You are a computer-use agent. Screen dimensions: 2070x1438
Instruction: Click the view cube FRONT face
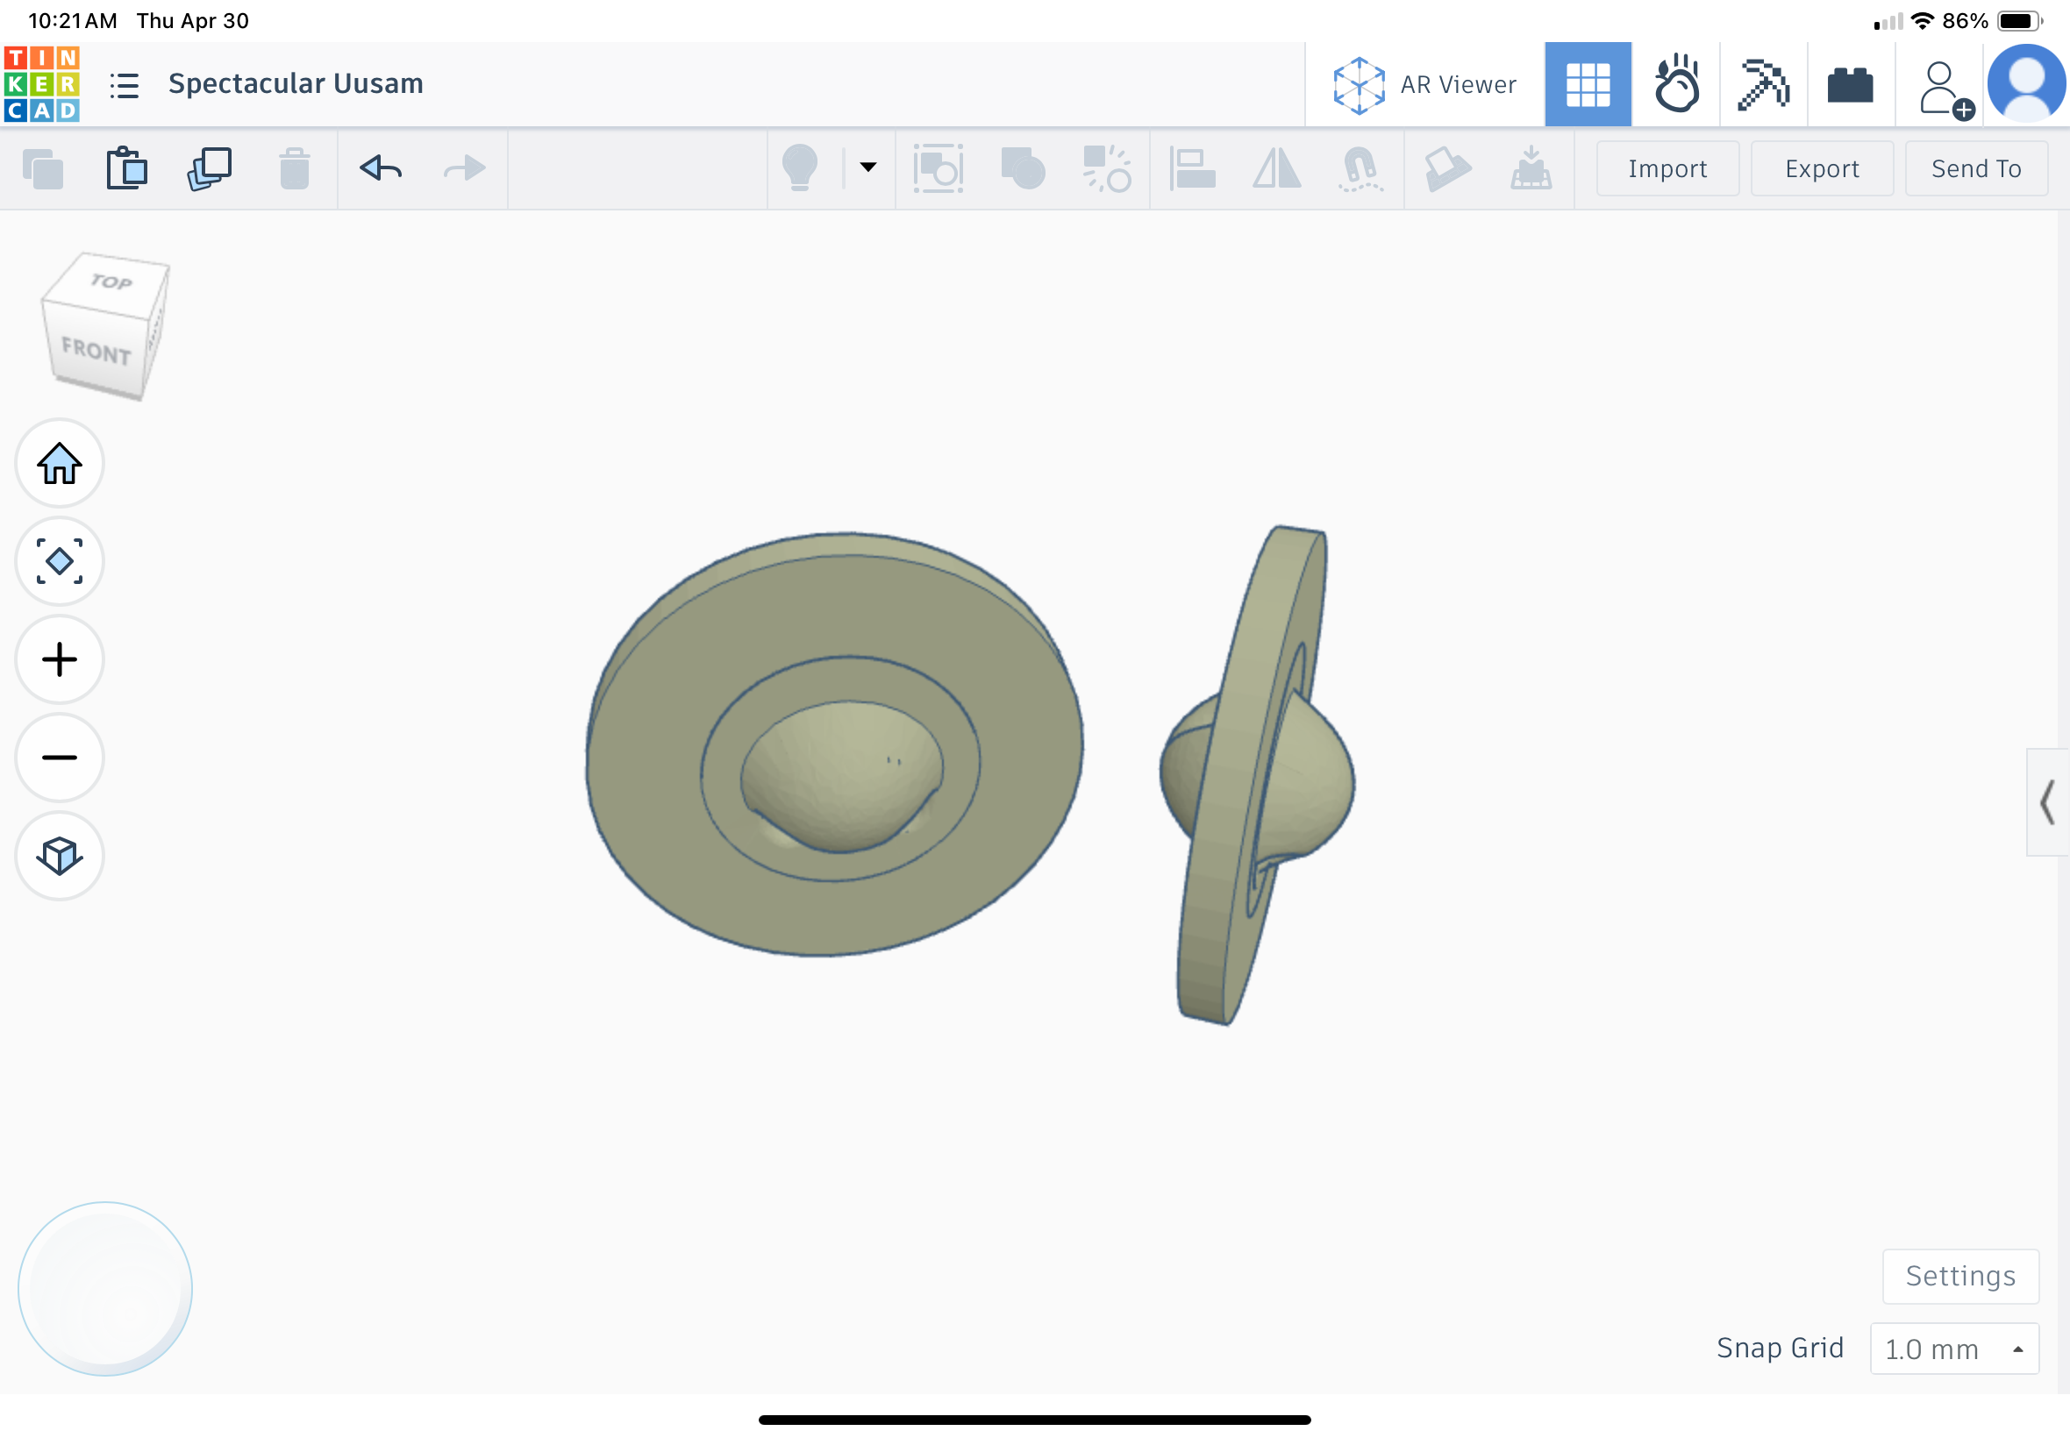(x=96, y=350)
